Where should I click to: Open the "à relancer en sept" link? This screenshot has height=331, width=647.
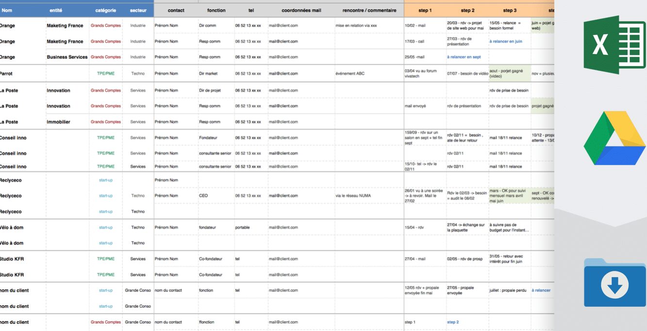(464, 57)
